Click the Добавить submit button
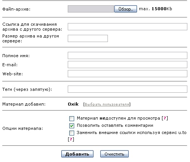 (77, 154)
